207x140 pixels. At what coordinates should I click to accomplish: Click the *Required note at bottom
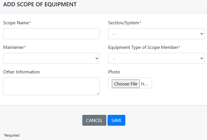point(11,135)
